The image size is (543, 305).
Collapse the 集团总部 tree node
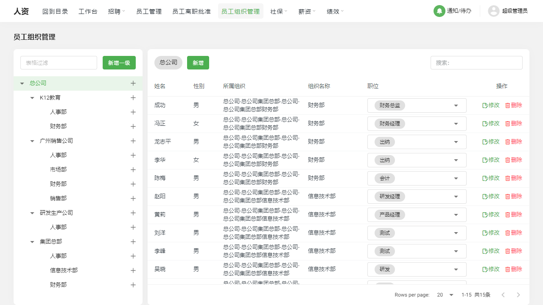click(32, 241)
